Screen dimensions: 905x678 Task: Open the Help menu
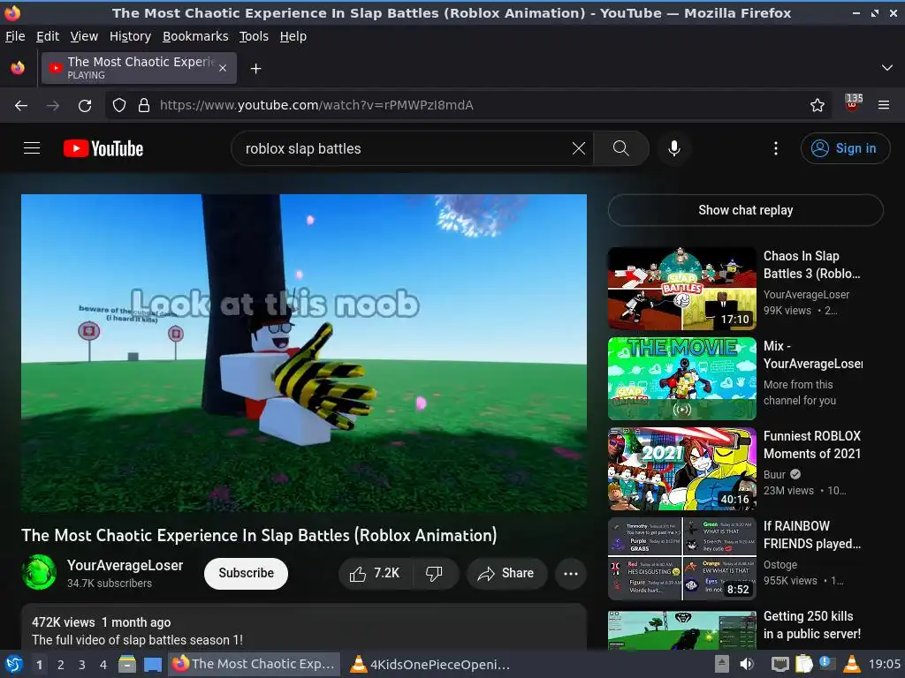click(x=293, y=36)
